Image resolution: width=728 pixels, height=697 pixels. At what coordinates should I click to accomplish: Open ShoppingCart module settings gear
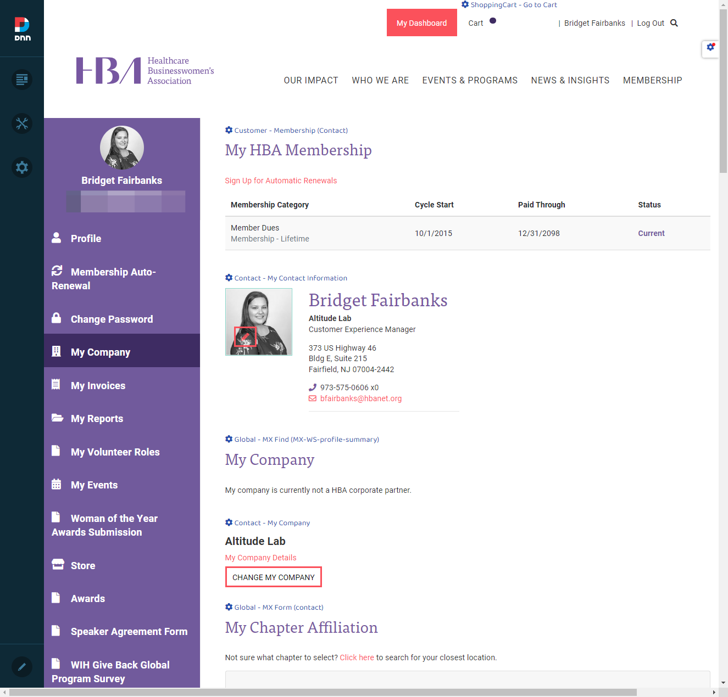pos(465,4)
